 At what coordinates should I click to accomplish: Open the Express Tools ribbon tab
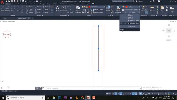click(74, 4)
